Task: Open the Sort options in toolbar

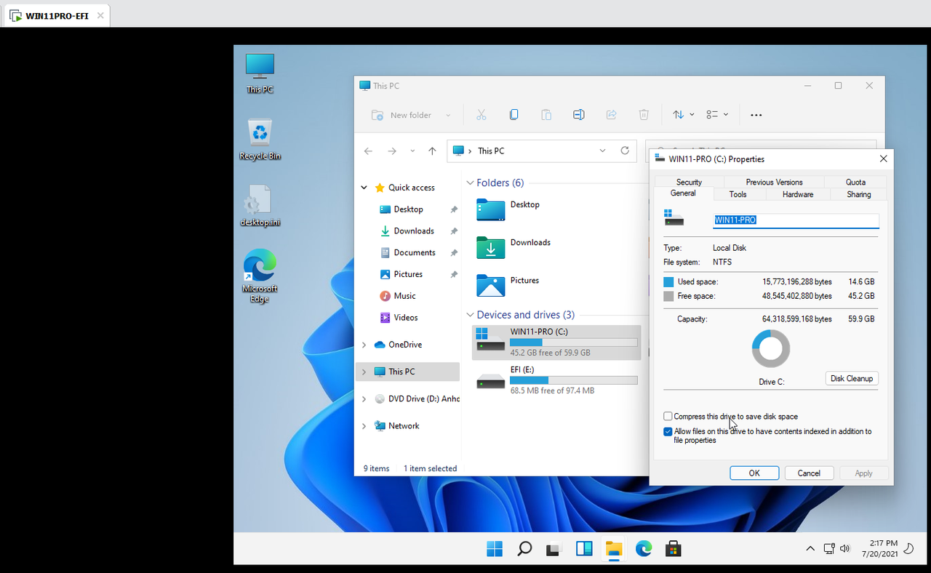Action: (x=683, y=115)
